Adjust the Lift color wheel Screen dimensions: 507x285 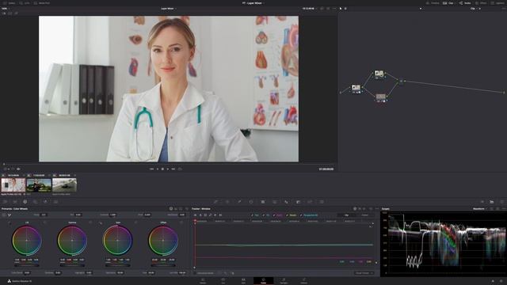click(27, 241)
